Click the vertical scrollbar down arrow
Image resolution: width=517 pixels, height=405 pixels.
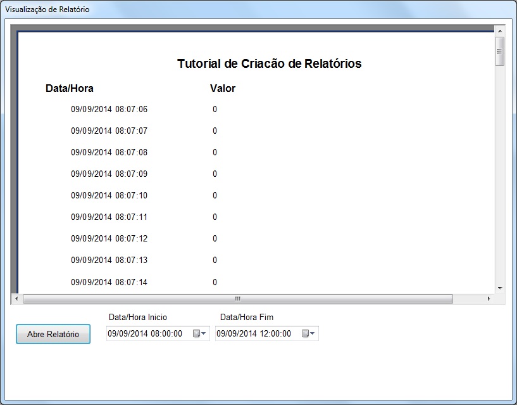[x=500, y=288]
